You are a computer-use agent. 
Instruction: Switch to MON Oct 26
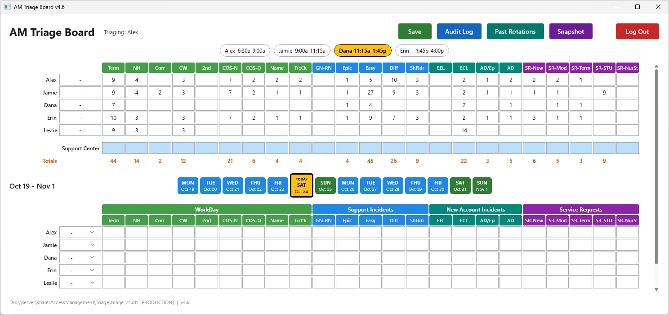coord(348,185)
